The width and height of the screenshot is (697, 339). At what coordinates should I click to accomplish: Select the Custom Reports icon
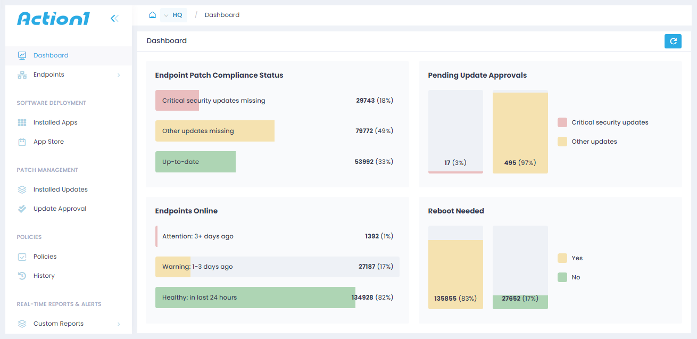pyautogui.click(x=22, y=323)
